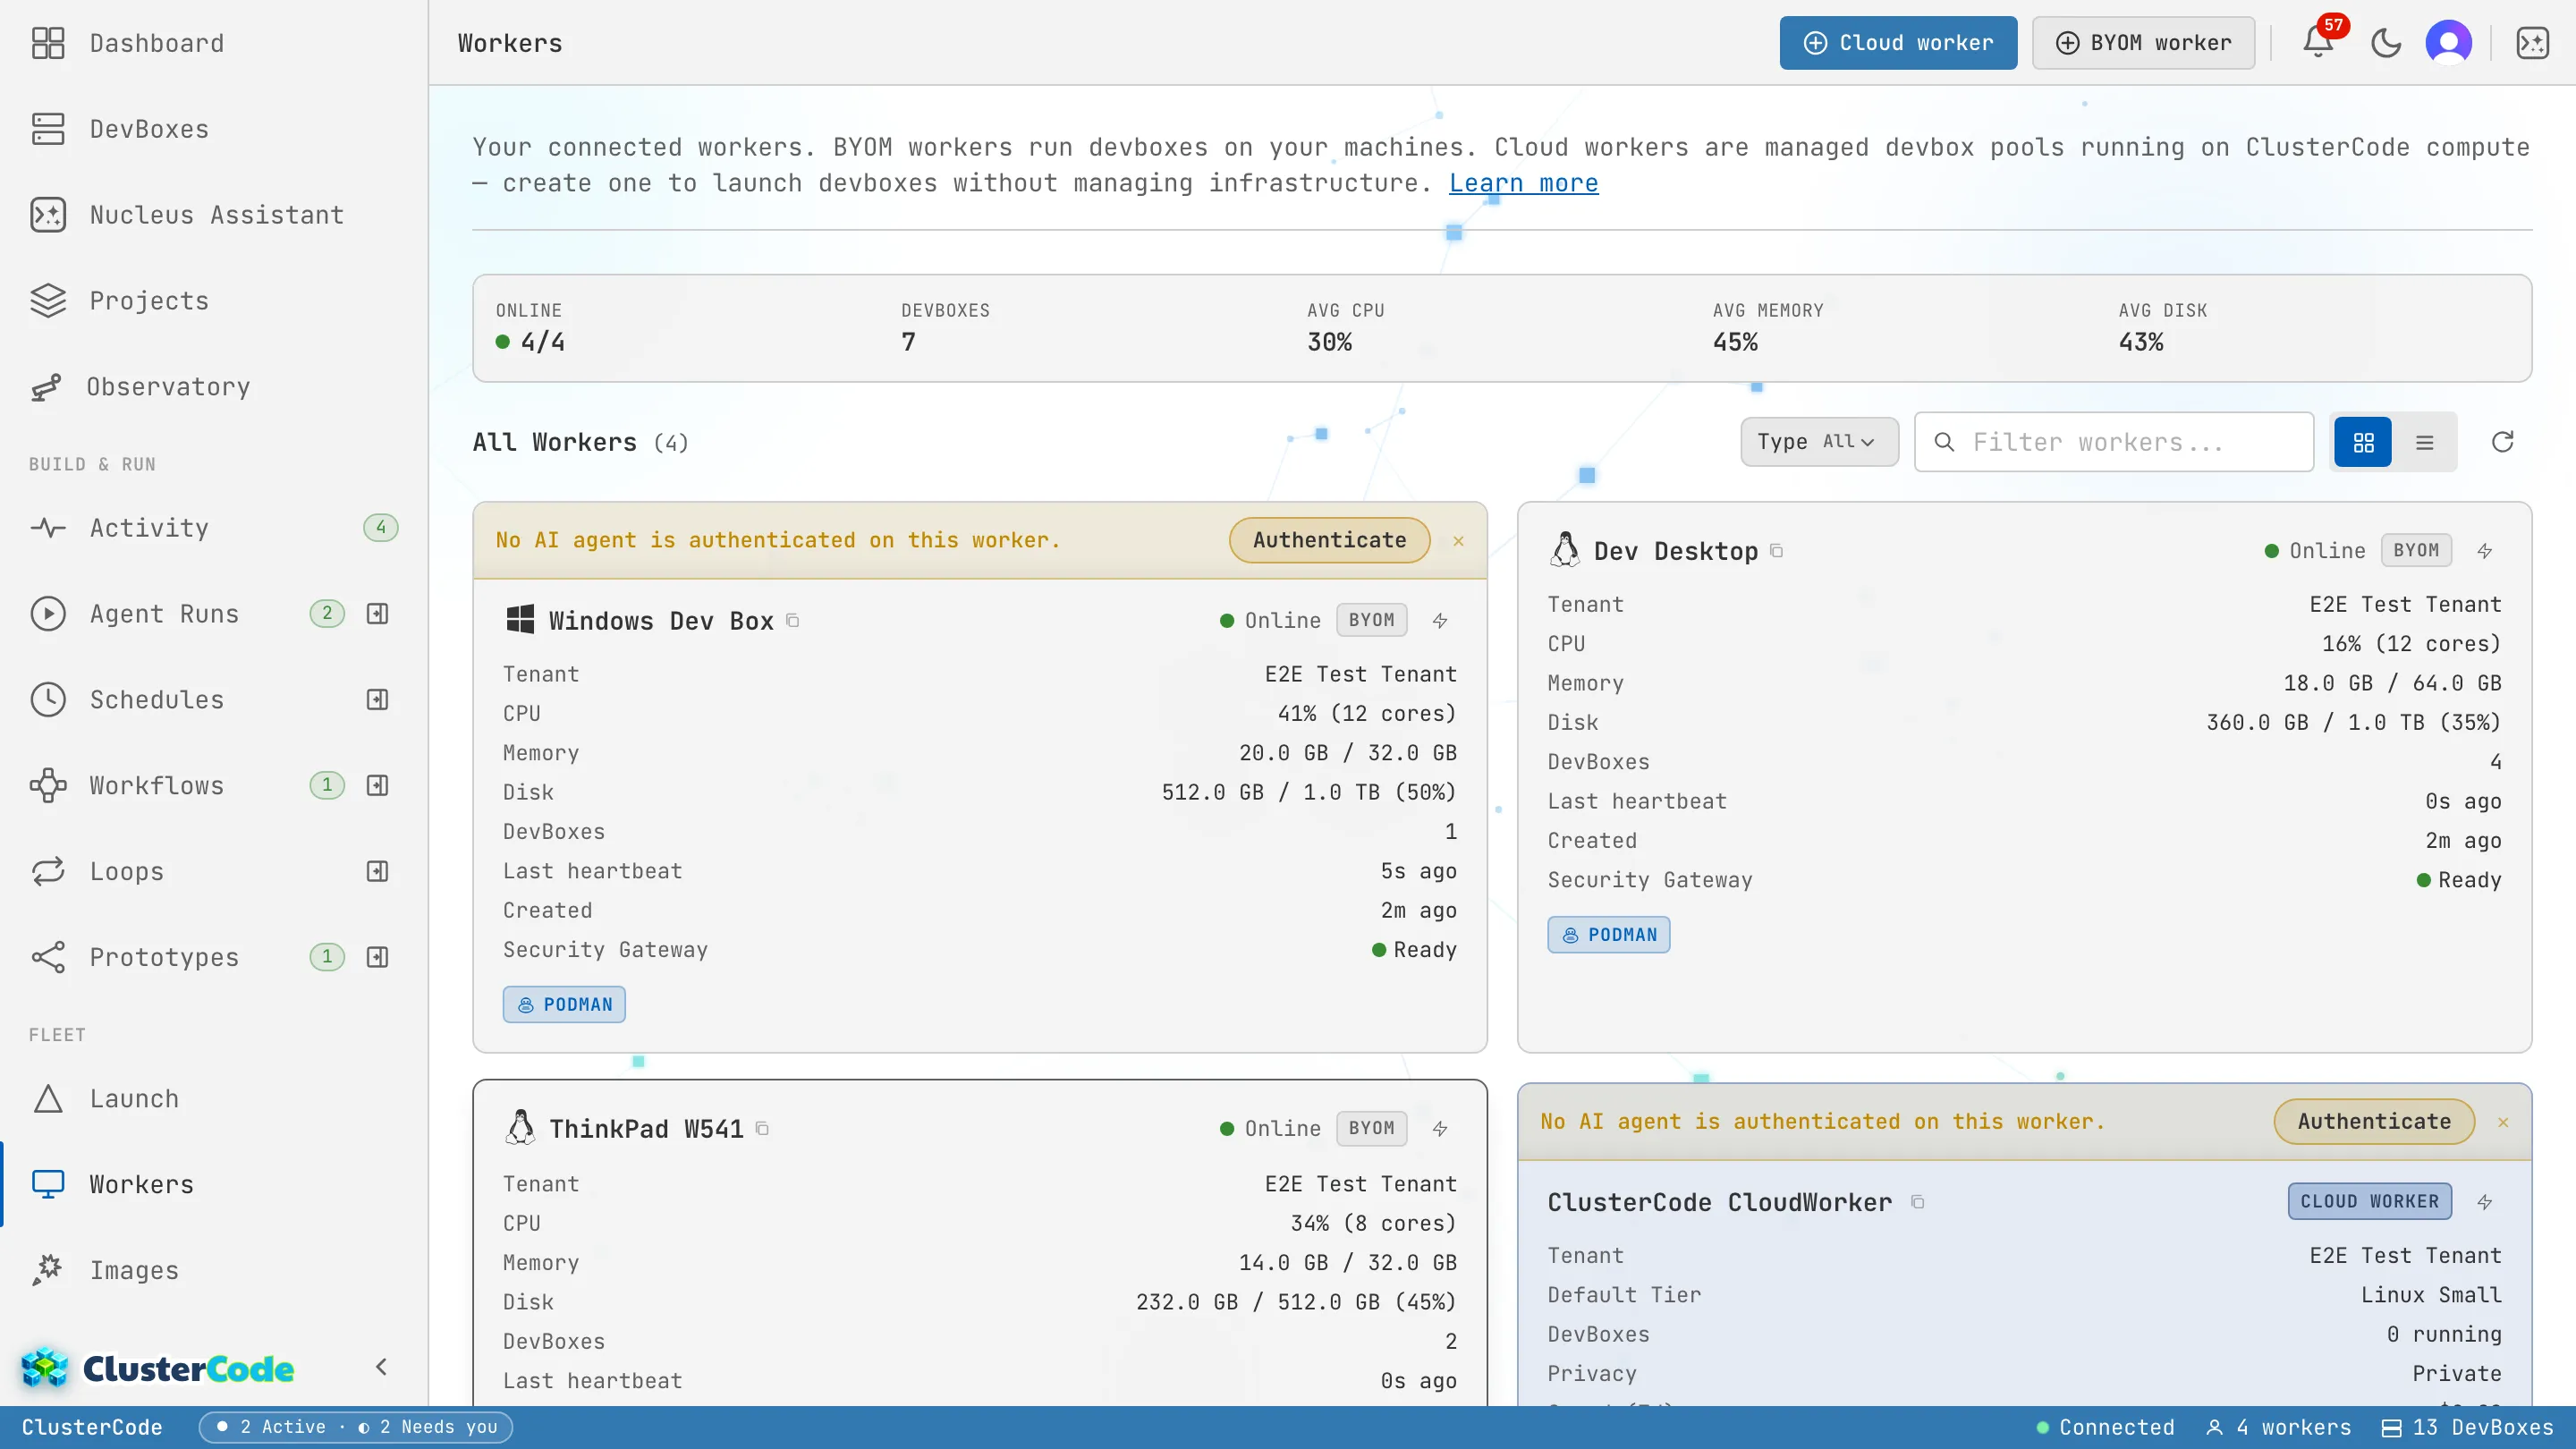Open Loops in side panel icon
The width and height of the screenshot is (2576, 1449).
coord(377,872)
